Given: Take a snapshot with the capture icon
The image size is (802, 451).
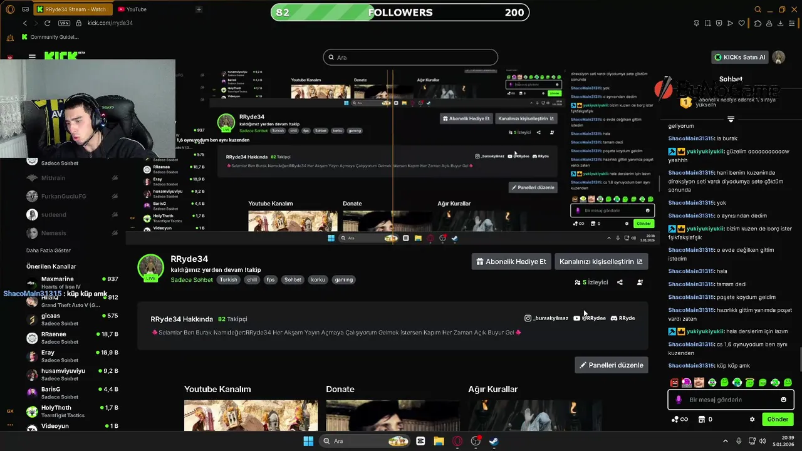Looking at the screenshot, I should click(707, 23).
